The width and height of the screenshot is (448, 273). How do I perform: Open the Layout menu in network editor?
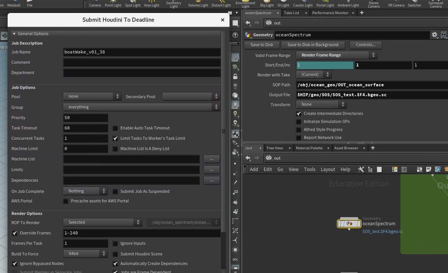pos(328,170)
